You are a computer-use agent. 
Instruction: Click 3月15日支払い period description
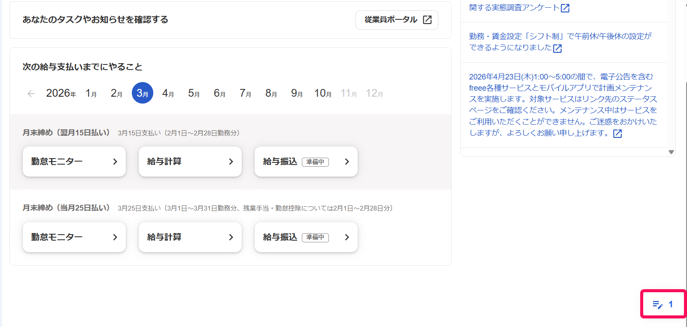[179, 133]
